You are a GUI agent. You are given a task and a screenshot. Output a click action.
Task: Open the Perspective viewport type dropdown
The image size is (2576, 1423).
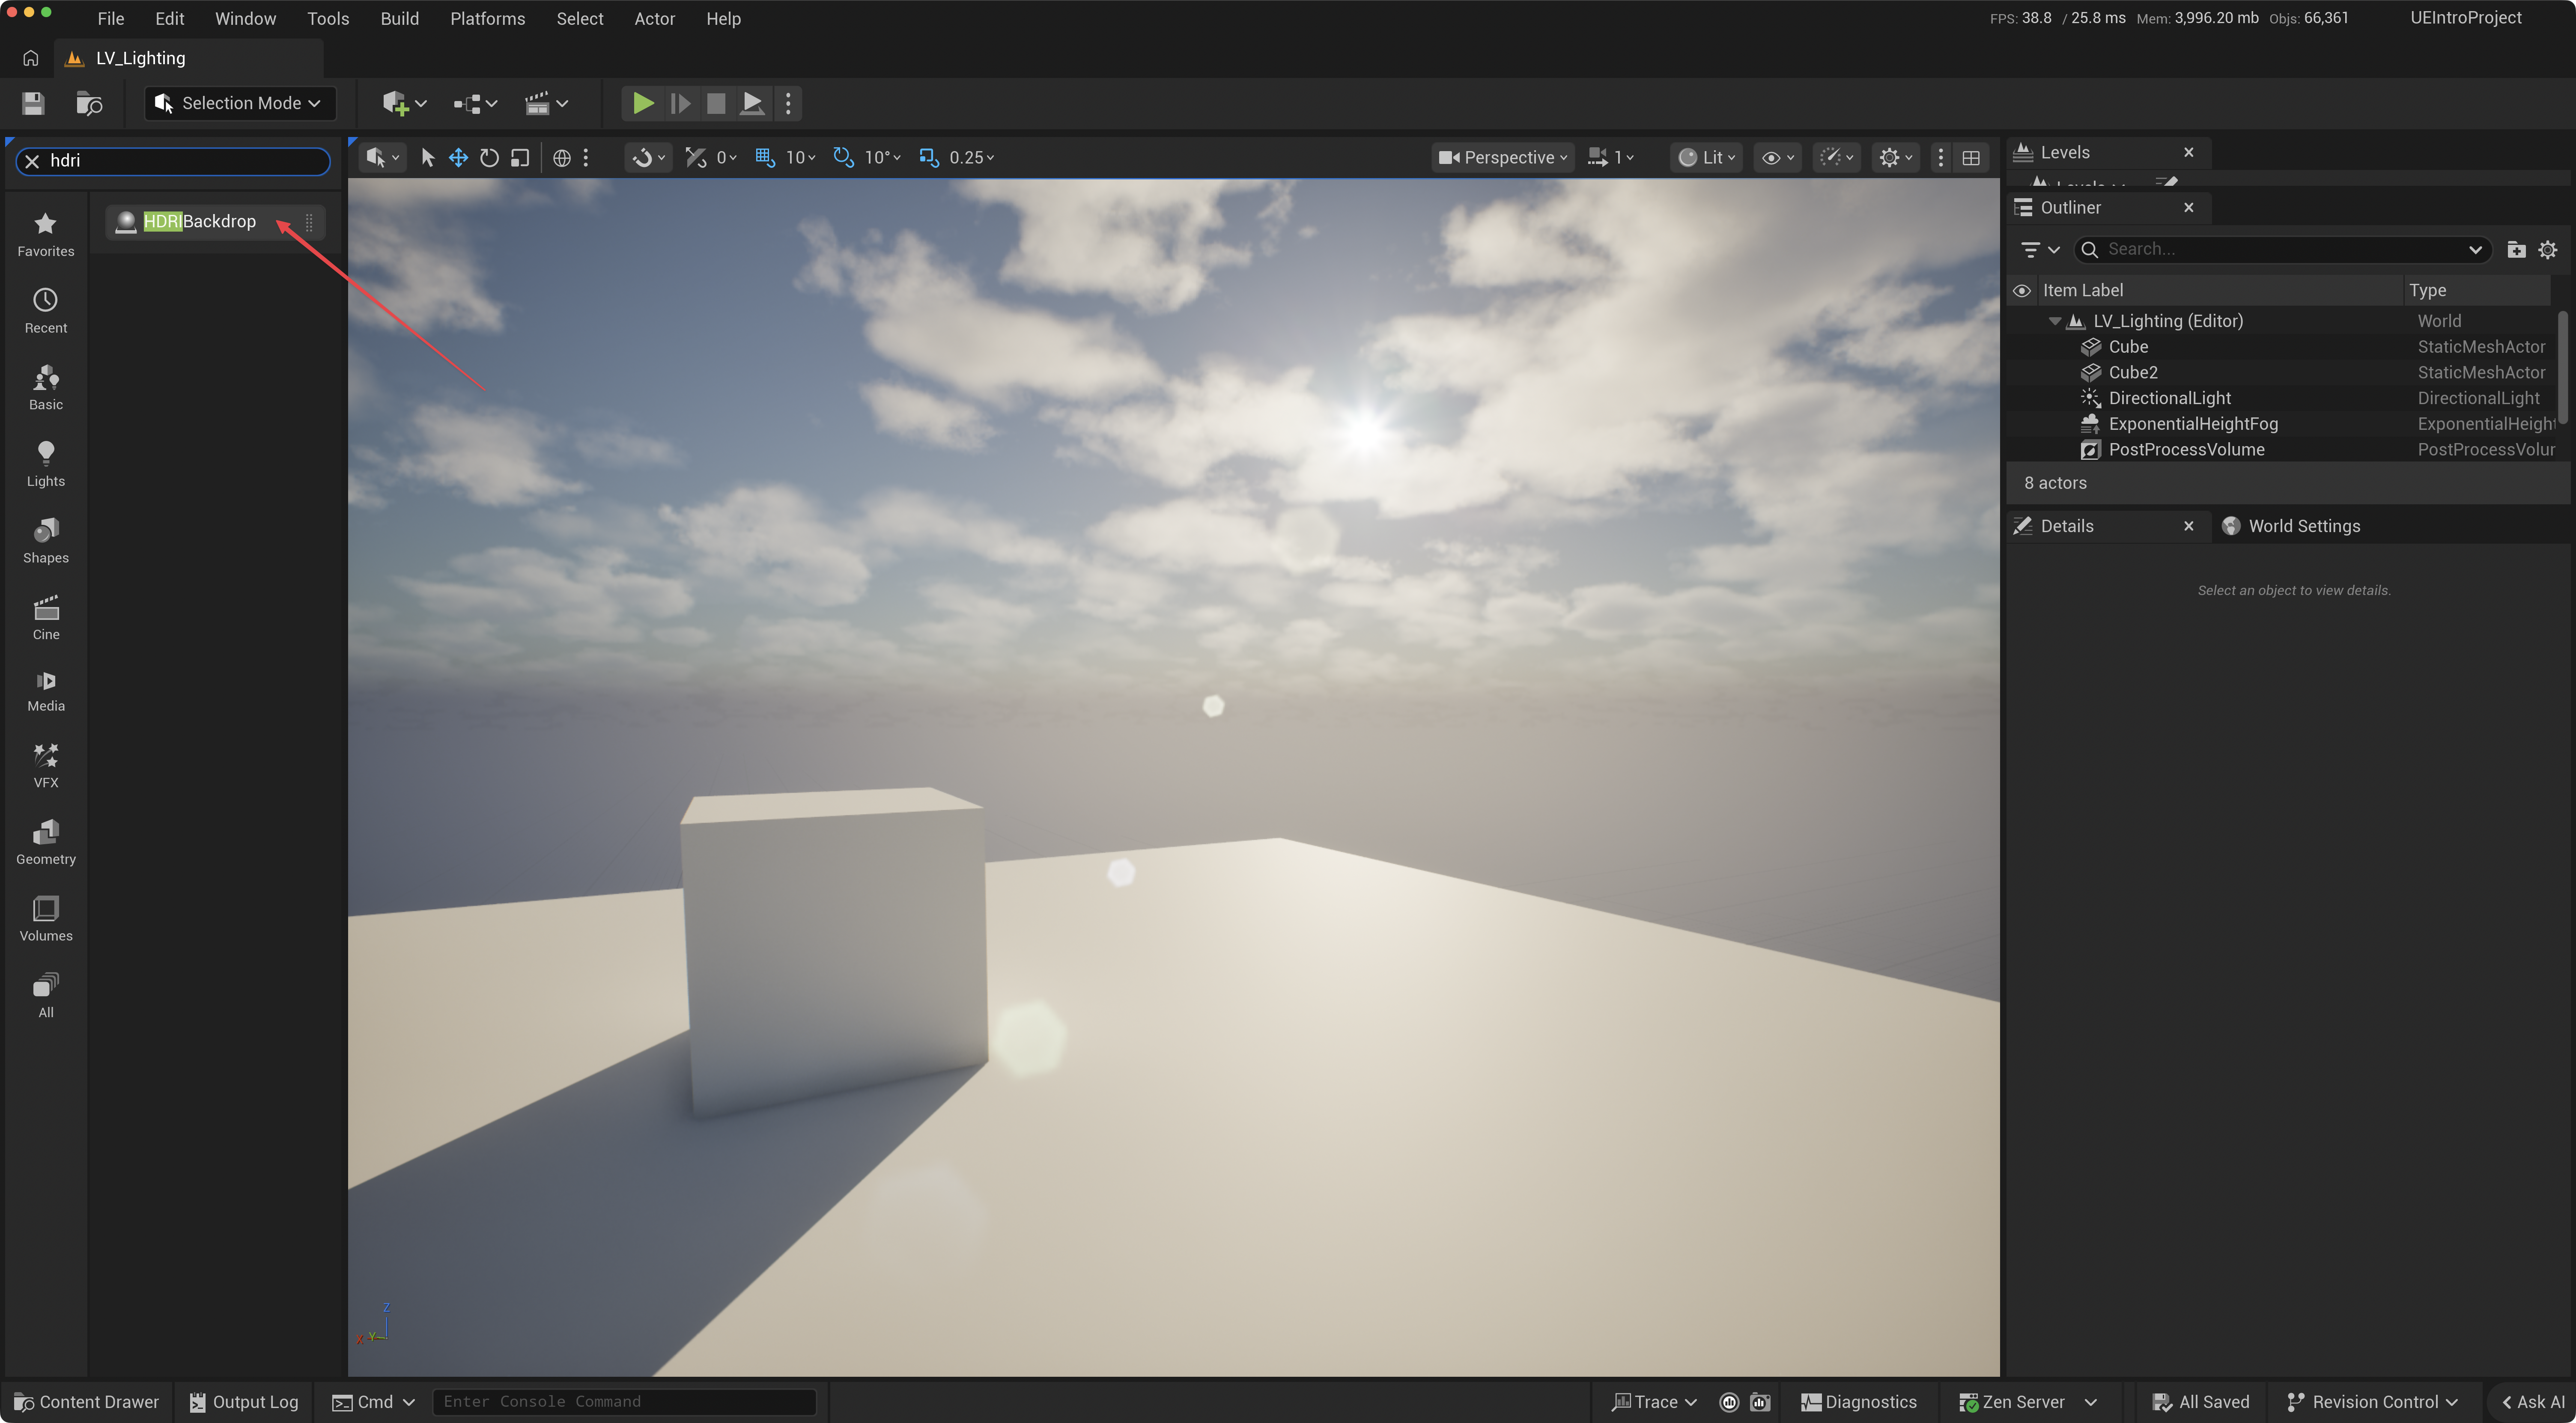coord(1503,158)
